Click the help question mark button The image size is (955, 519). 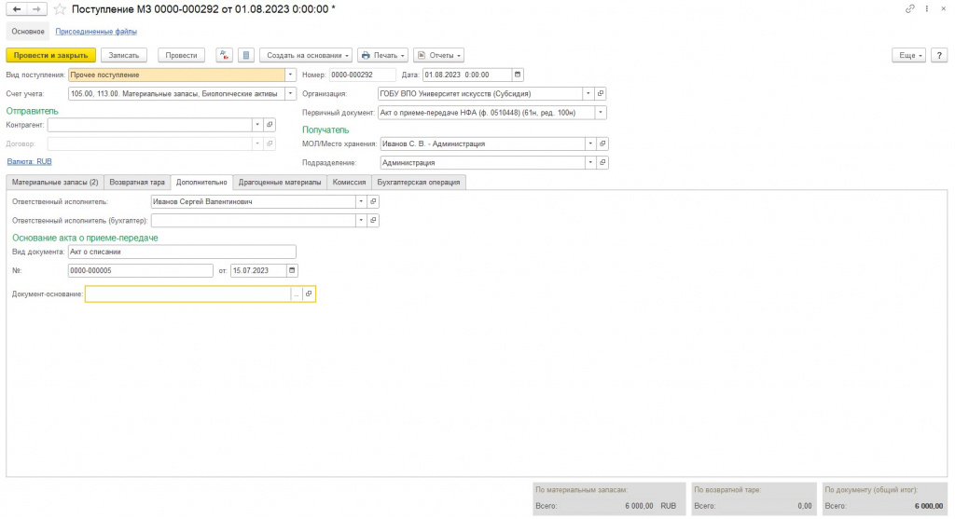939,55
